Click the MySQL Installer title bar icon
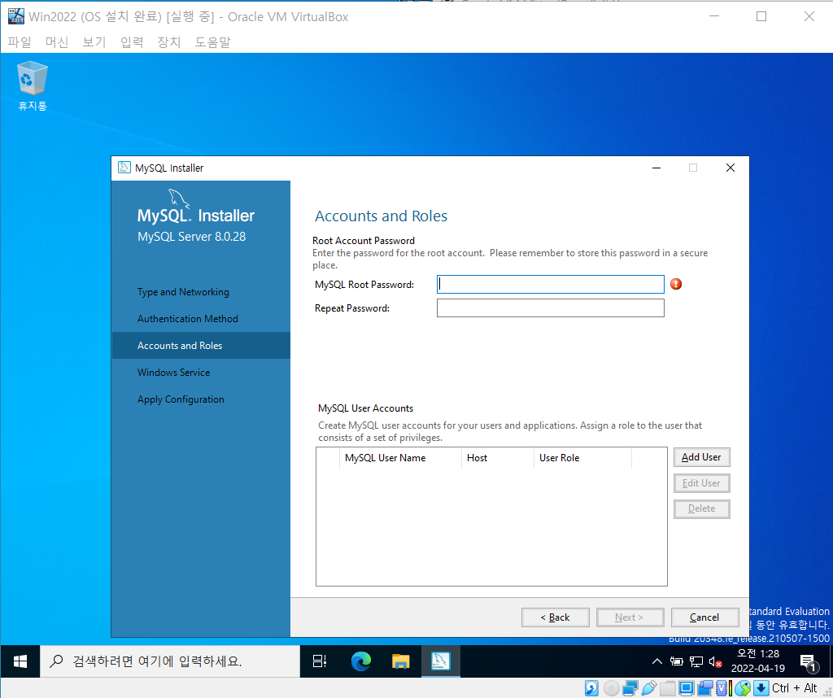The width and height of the screenshot is (833, 698). [x=124, y=168]
